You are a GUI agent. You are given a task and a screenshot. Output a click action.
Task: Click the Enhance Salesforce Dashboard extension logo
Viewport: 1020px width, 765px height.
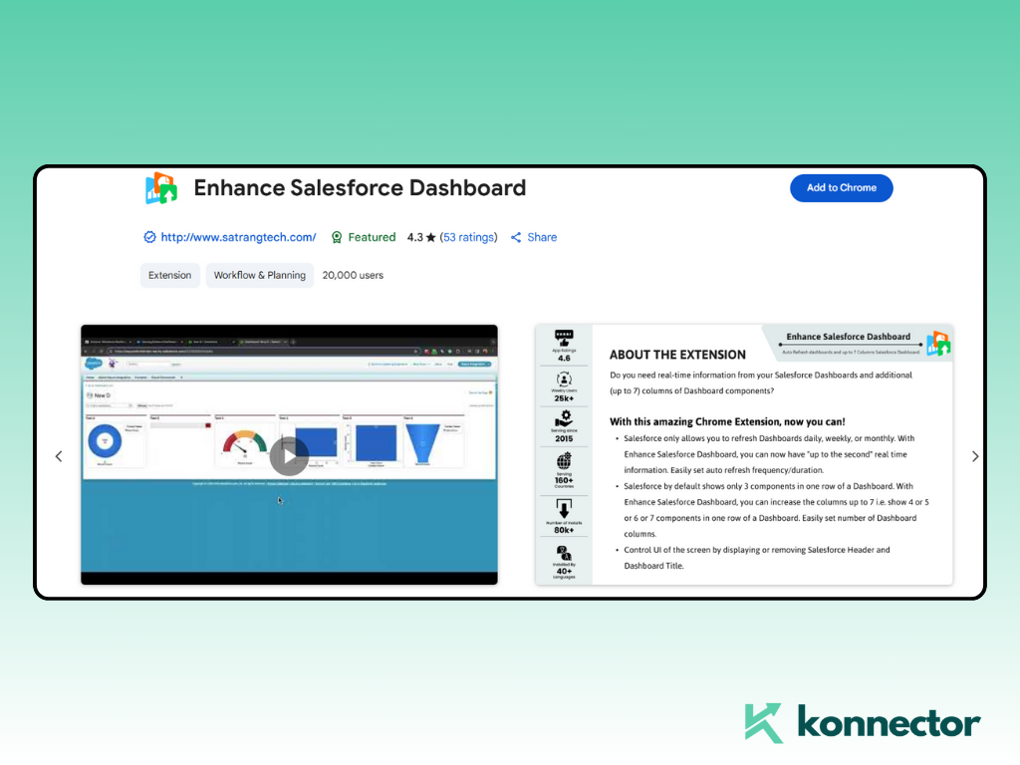[160, 188]
